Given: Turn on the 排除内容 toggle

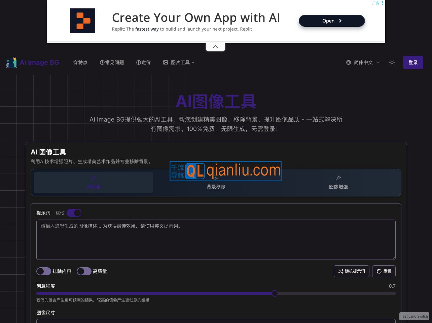Looking at the screenshot, I should click(43, 271).
